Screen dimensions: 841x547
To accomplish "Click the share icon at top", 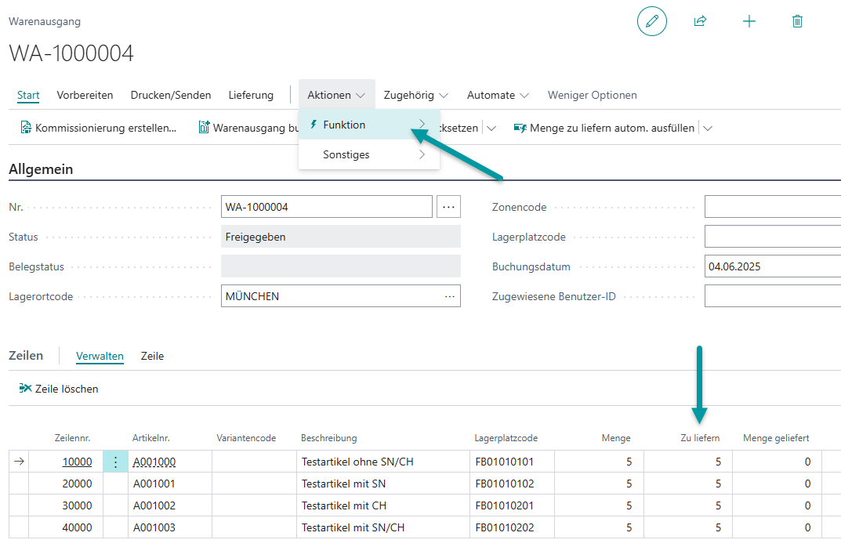I will tap(700, 21).
